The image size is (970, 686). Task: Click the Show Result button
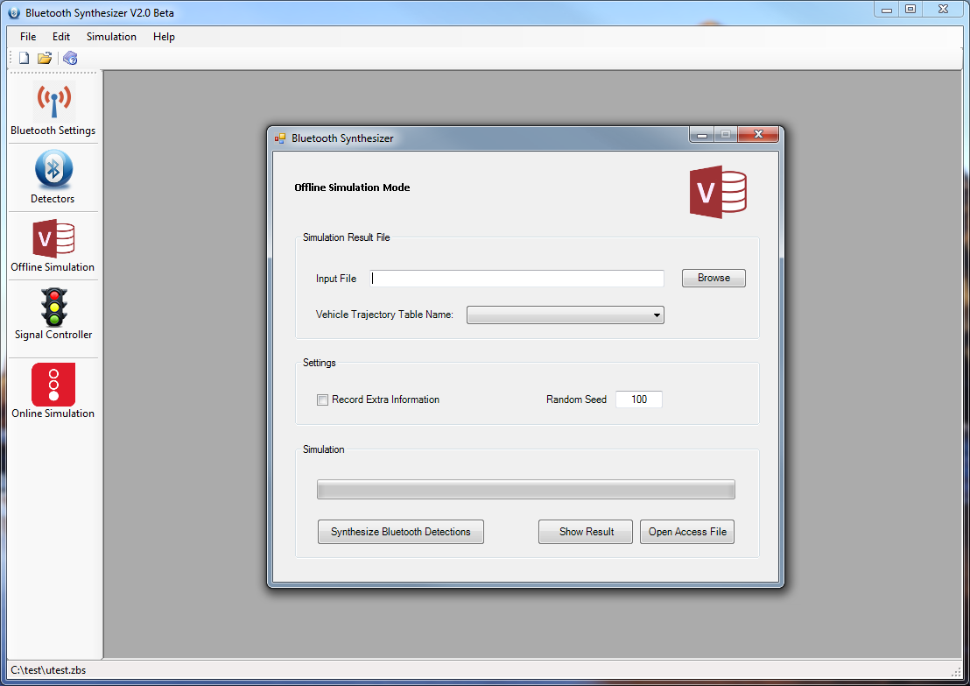[x=585, y=532]
